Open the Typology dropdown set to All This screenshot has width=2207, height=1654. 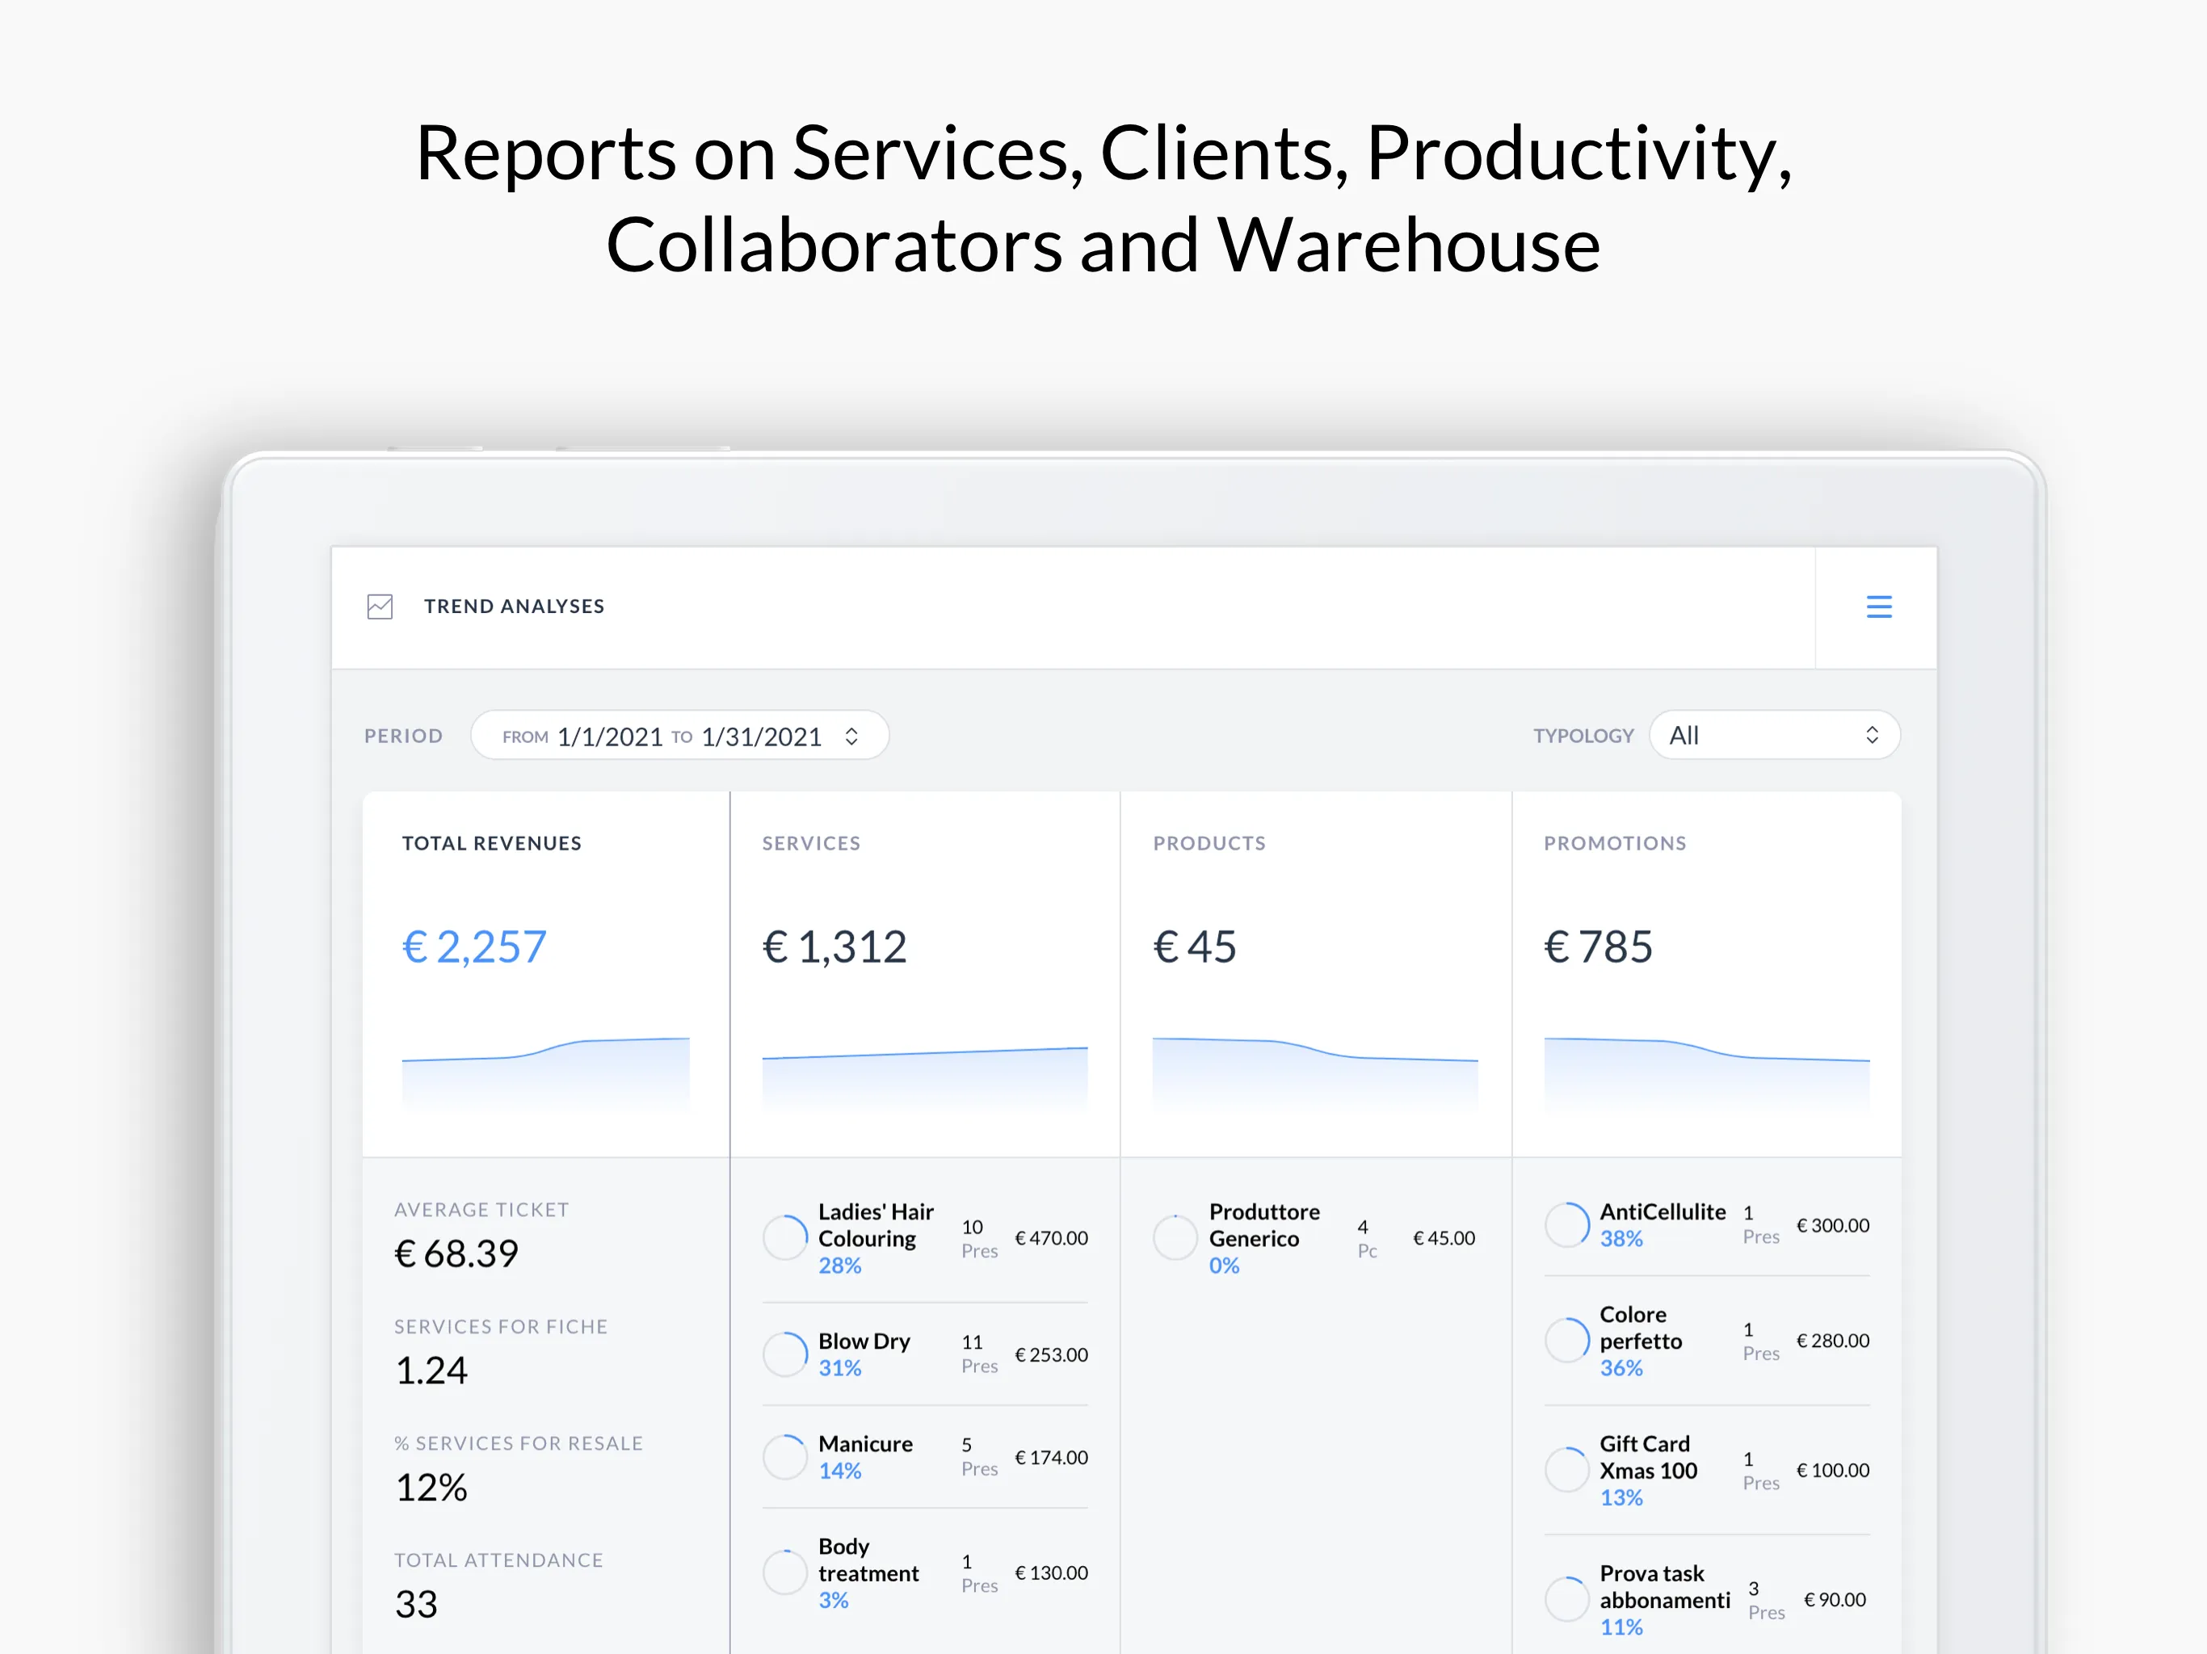[1774, 735]
